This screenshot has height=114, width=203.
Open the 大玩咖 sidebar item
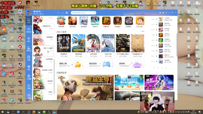pos(29,77)
